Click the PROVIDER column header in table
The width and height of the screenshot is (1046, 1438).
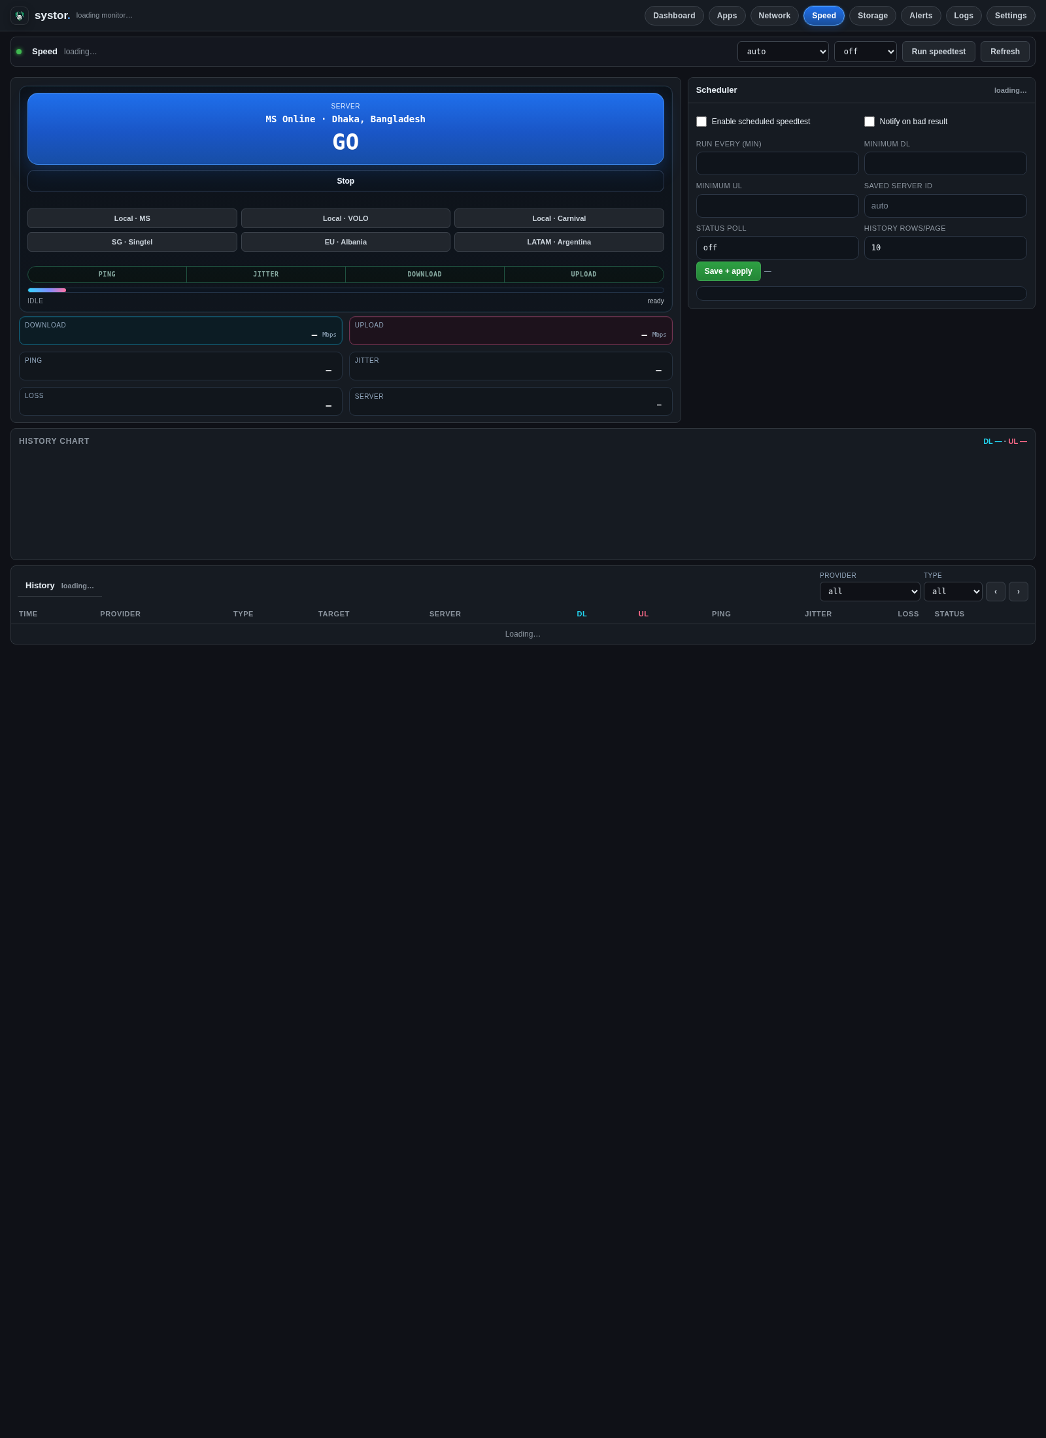coord(120,614)
